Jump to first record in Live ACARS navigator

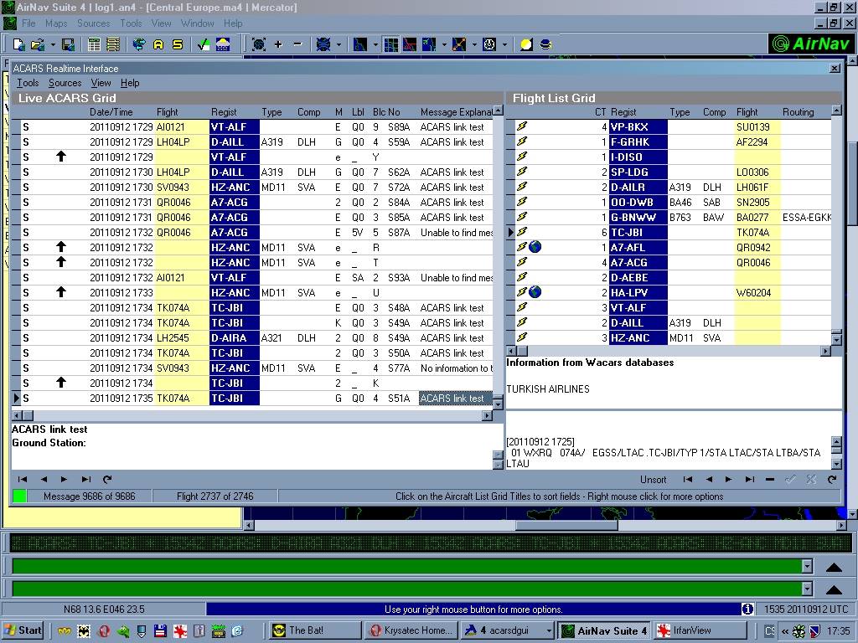pos(23,480)
